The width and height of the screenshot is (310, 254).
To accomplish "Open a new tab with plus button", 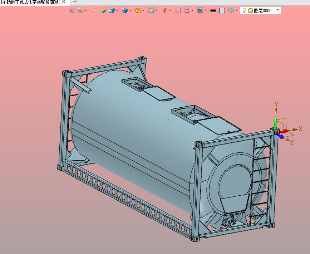I will [x=75, y=2].
